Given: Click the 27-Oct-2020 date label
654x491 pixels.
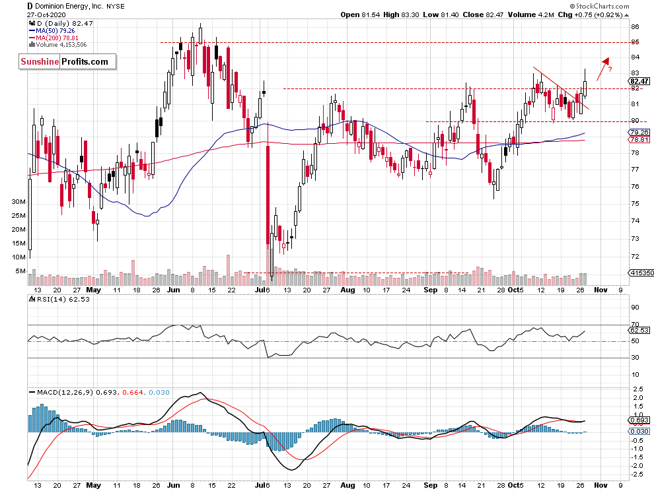Looking at the screenshot, I should pos(46,15).
